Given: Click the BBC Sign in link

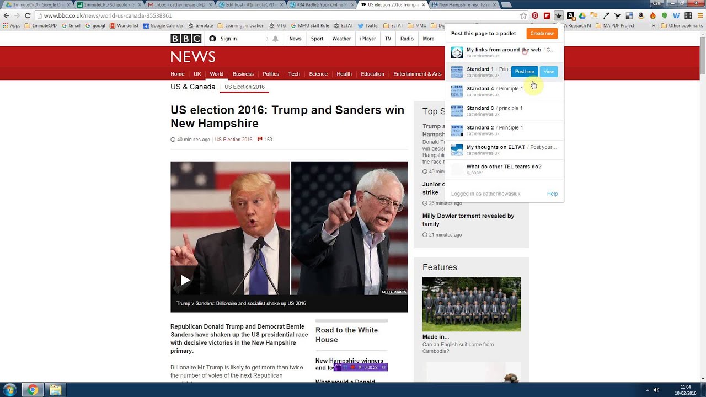Looking at the screenshot, I should pyautogui.click(x=223, y=39).
